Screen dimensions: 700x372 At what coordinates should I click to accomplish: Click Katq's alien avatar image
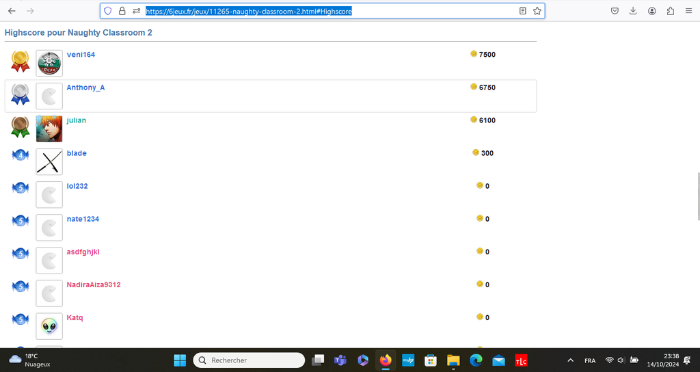pyautogui.click(x=49, y=327)
